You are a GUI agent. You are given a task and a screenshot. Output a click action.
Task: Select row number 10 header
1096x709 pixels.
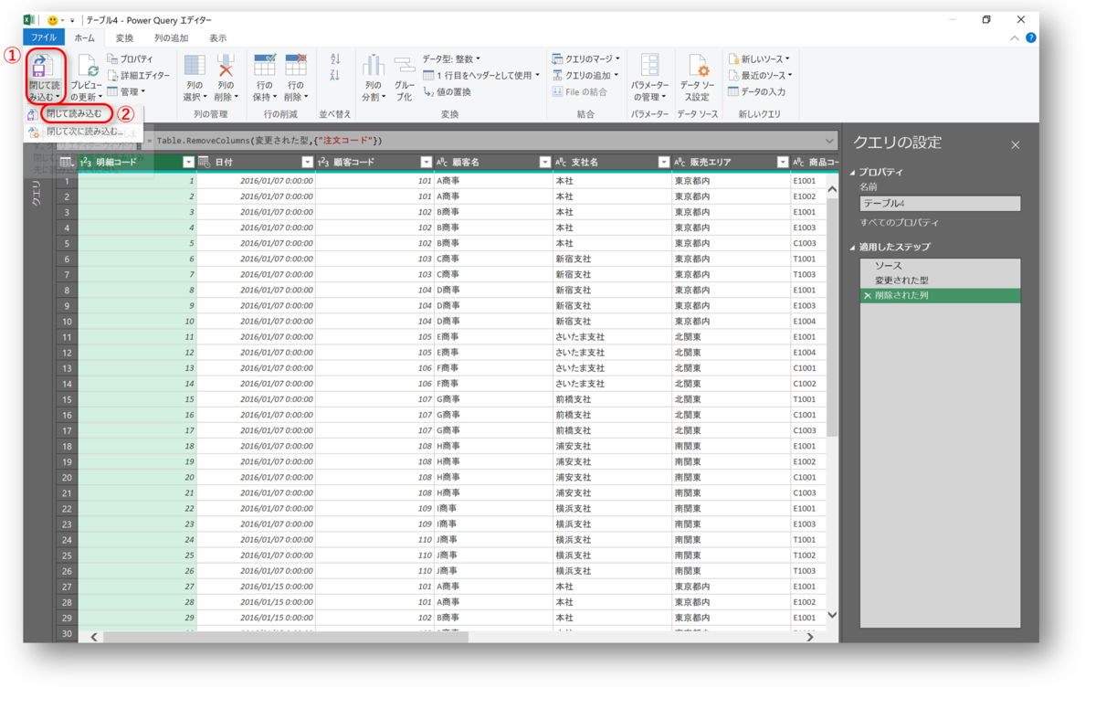67,322
